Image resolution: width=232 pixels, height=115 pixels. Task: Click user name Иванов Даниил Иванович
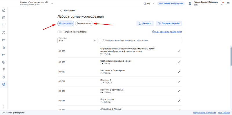(x=206, y=2)
